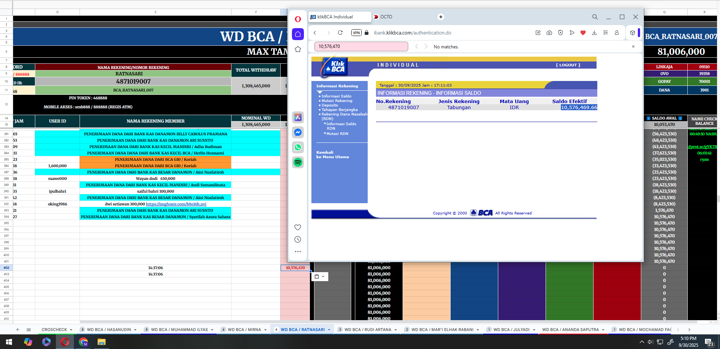Open Mutasi Rekening link
The height and width of the screenshot is (349, 720).
point(337,100)
